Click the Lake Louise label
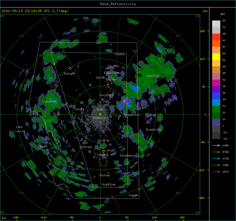The width and height of the screenshot is (236, 221). (20, 129)
